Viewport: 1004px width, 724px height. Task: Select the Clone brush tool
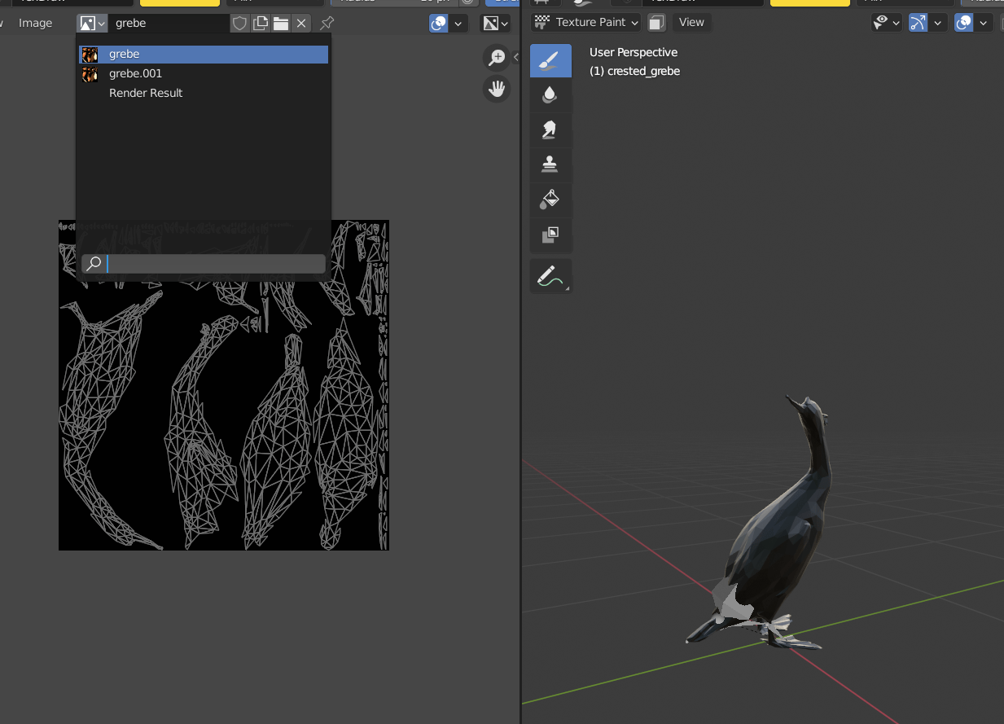point(551,165)
